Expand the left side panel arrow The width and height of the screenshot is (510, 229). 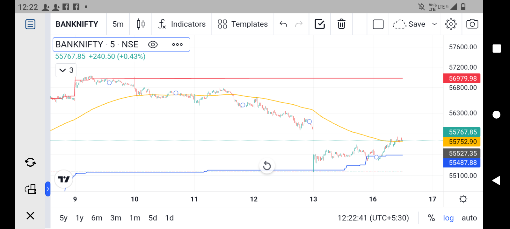[x=48, y=189]
